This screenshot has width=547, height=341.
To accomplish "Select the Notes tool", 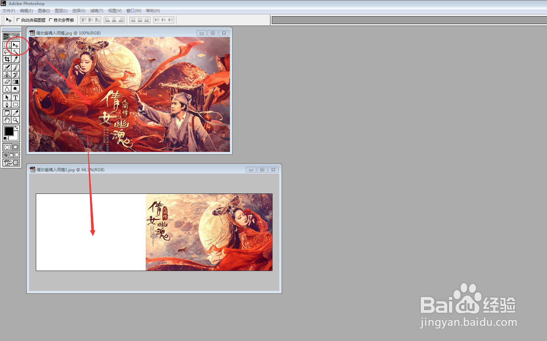I will [7, 113].
